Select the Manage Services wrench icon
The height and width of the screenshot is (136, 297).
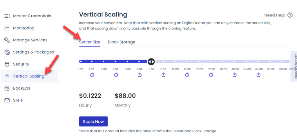coord(7,40)
